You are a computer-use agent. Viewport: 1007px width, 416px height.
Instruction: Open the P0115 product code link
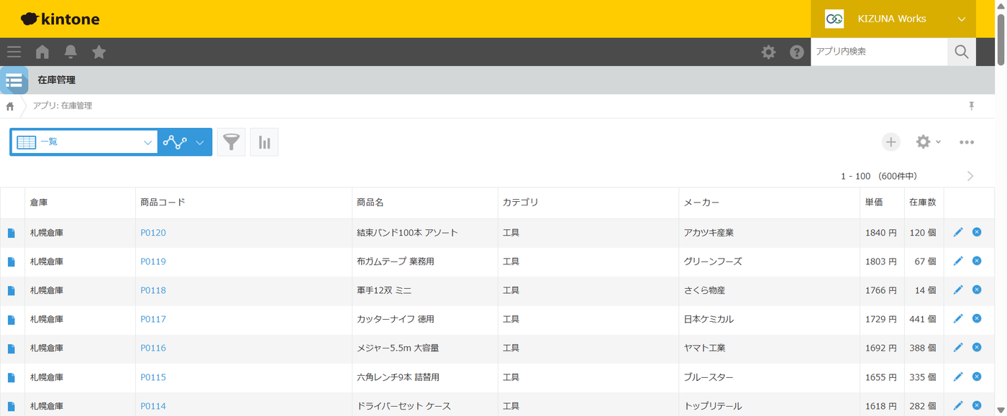[x=153, y=377]
